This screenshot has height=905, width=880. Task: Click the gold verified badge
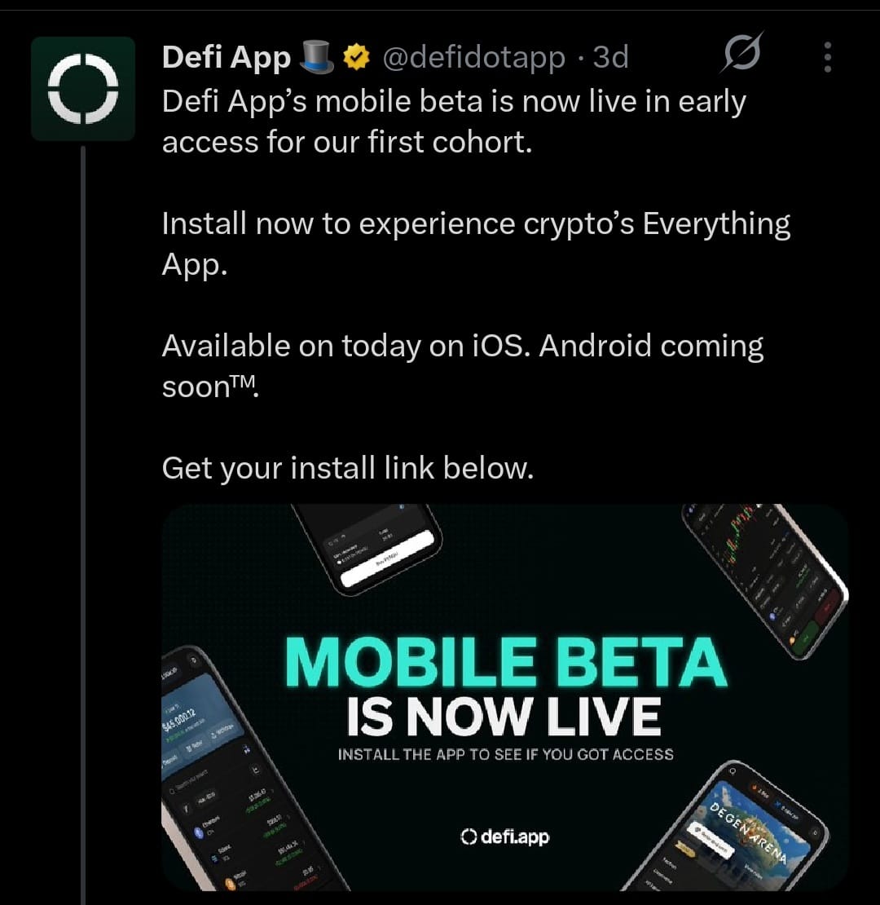pos(356,57)
